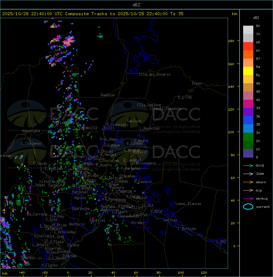Click the orange storm cell near top
Image resolution: width=273 pixels, height=277 pixels.
pyautogui.click(x=68, y=41)
